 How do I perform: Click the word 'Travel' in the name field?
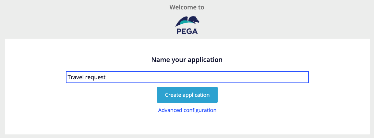pos(76,77)
